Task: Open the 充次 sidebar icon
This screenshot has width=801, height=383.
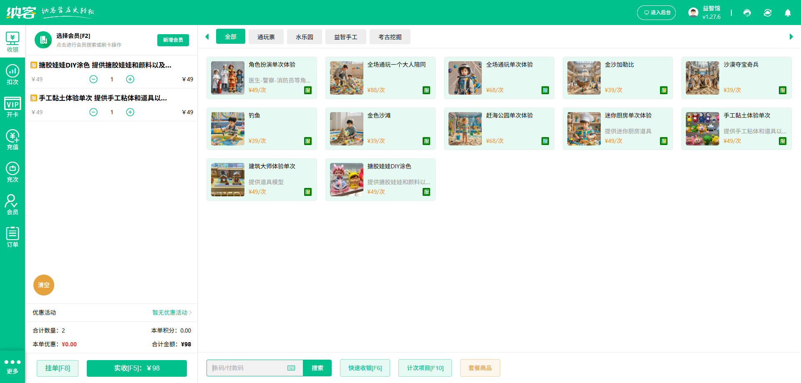Action: click(13, 173)
